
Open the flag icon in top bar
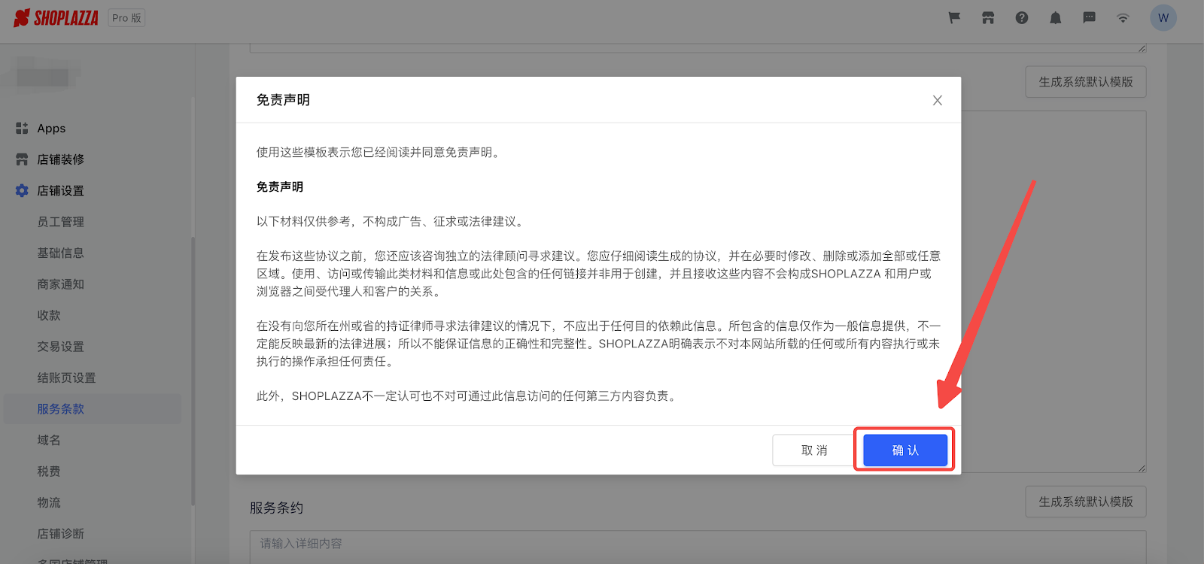pyautogui.click(x=954, y=18)
